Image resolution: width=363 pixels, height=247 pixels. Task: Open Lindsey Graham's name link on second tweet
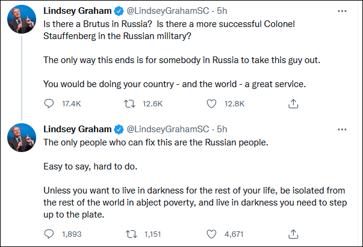pyautogui.click(x=77, y=129)
